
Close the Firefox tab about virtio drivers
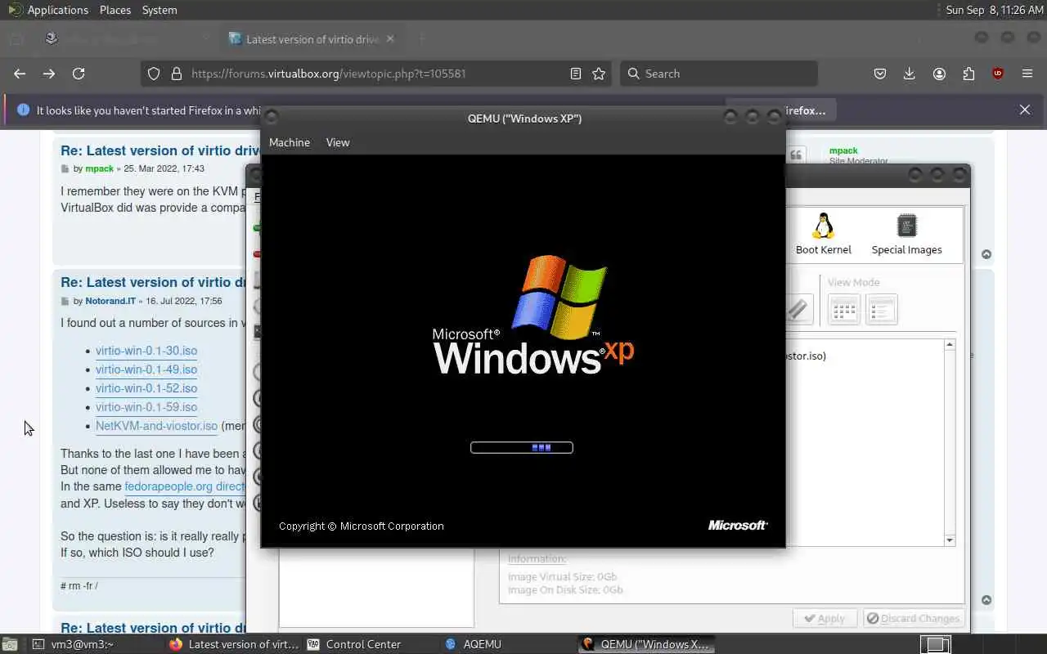(x=390, y=38)
